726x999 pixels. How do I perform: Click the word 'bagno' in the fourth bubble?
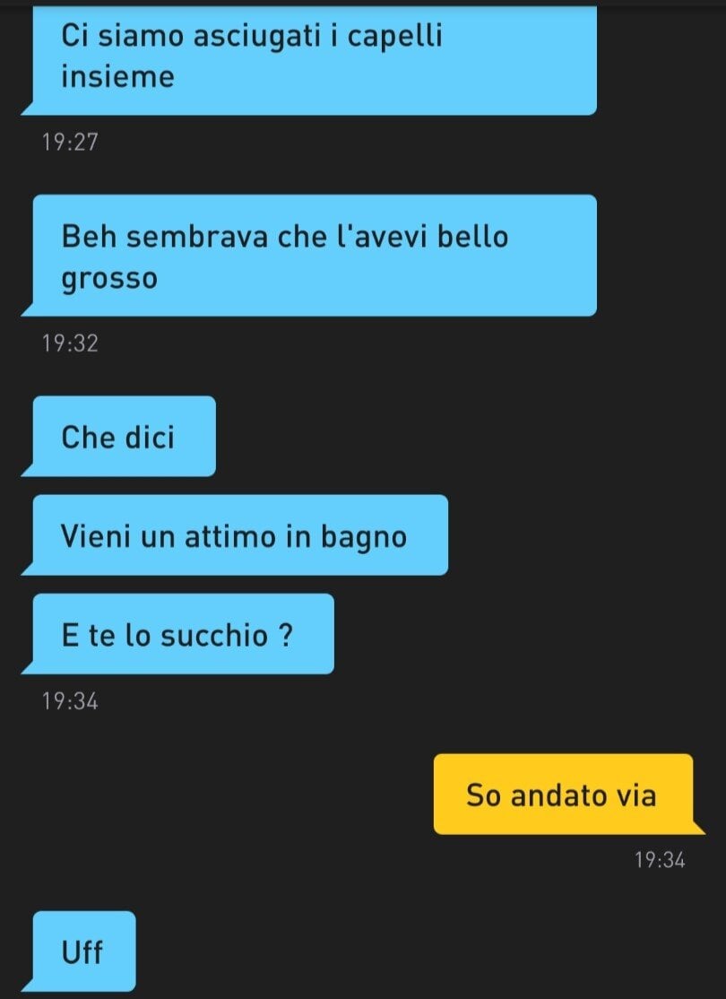point(364,537)
